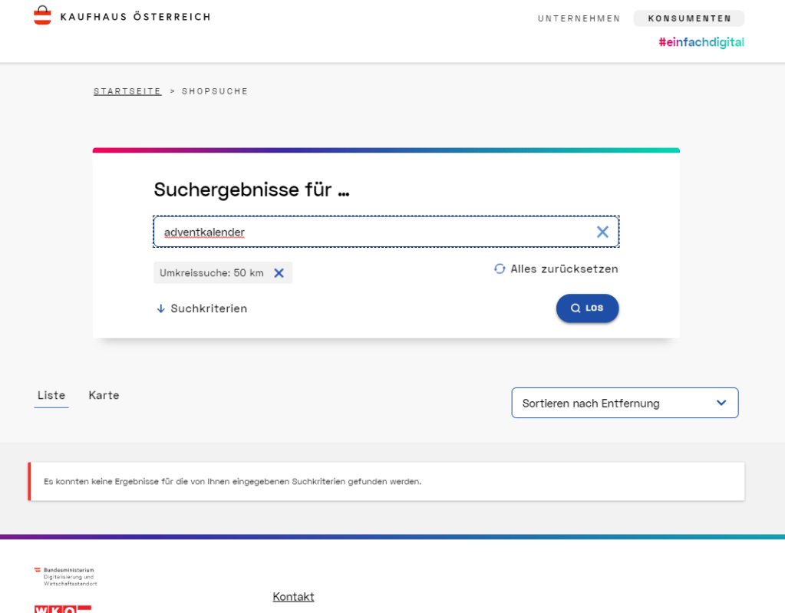The image size is (785, 613).
Task: Switch to the Karte view tab
Action: pyautogui.click(x=104, y=395)
